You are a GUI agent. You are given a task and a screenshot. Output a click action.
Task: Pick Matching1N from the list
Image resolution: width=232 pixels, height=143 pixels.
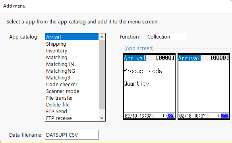pos(72,64)
